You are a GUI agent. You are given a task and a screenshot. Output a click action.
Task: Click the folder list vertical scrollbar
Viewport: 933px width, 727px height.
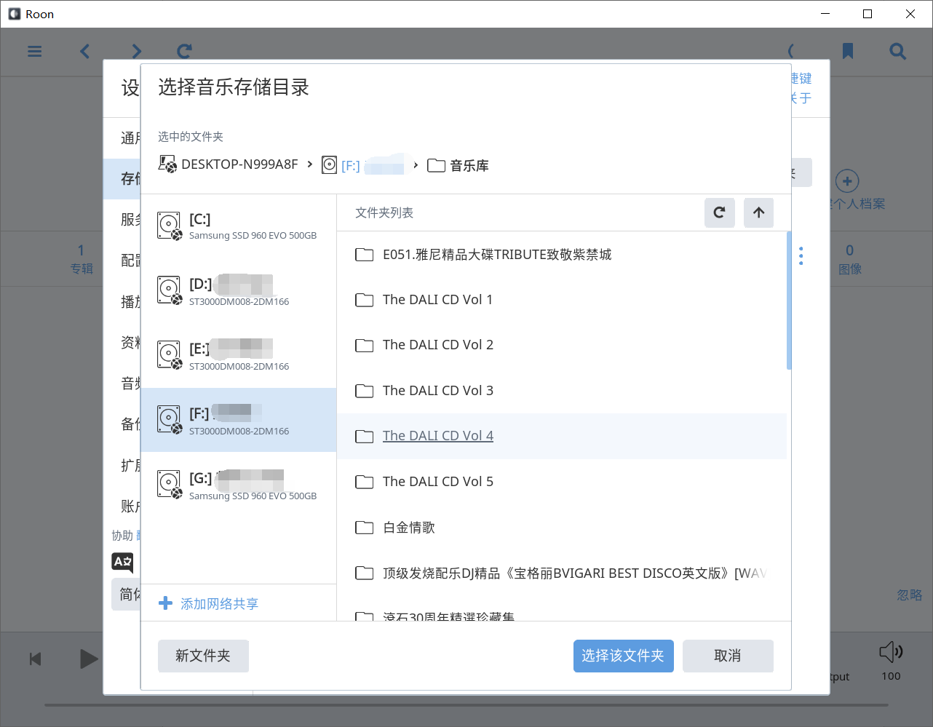[789, 301]
